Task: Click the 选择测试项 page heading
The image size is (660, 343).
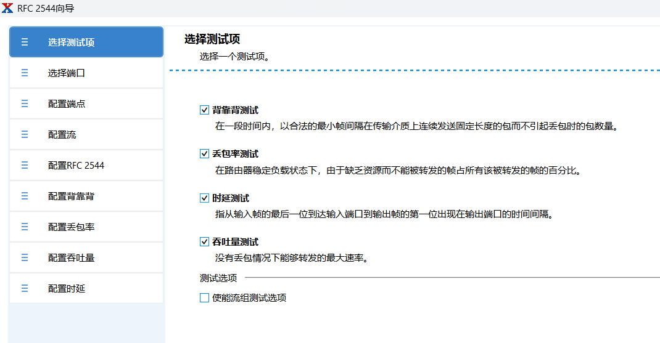Action: click(212, 39)
